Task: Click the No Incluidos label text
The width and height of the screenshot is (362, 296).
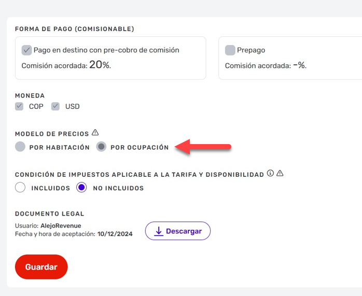Action: tap(118, 188)
